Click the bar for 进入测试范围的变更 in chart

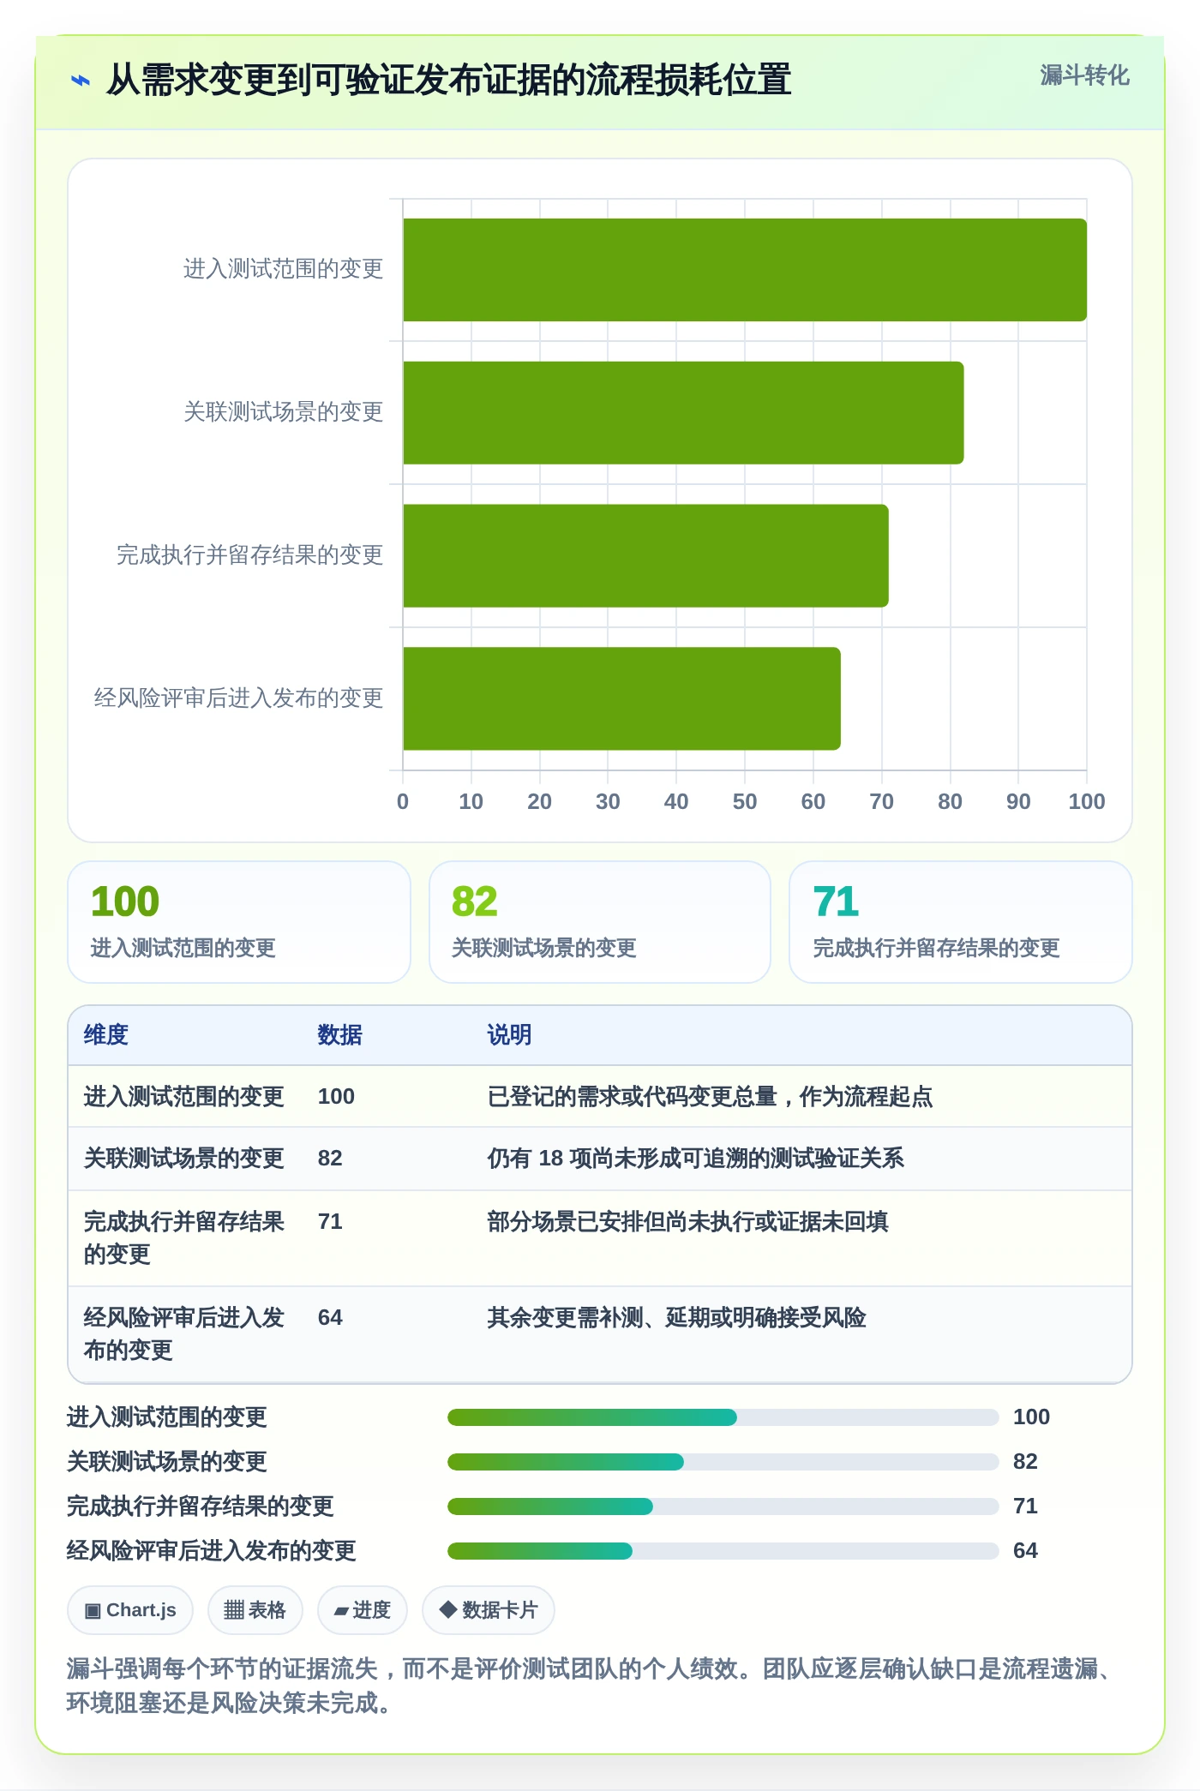[745, 270]
